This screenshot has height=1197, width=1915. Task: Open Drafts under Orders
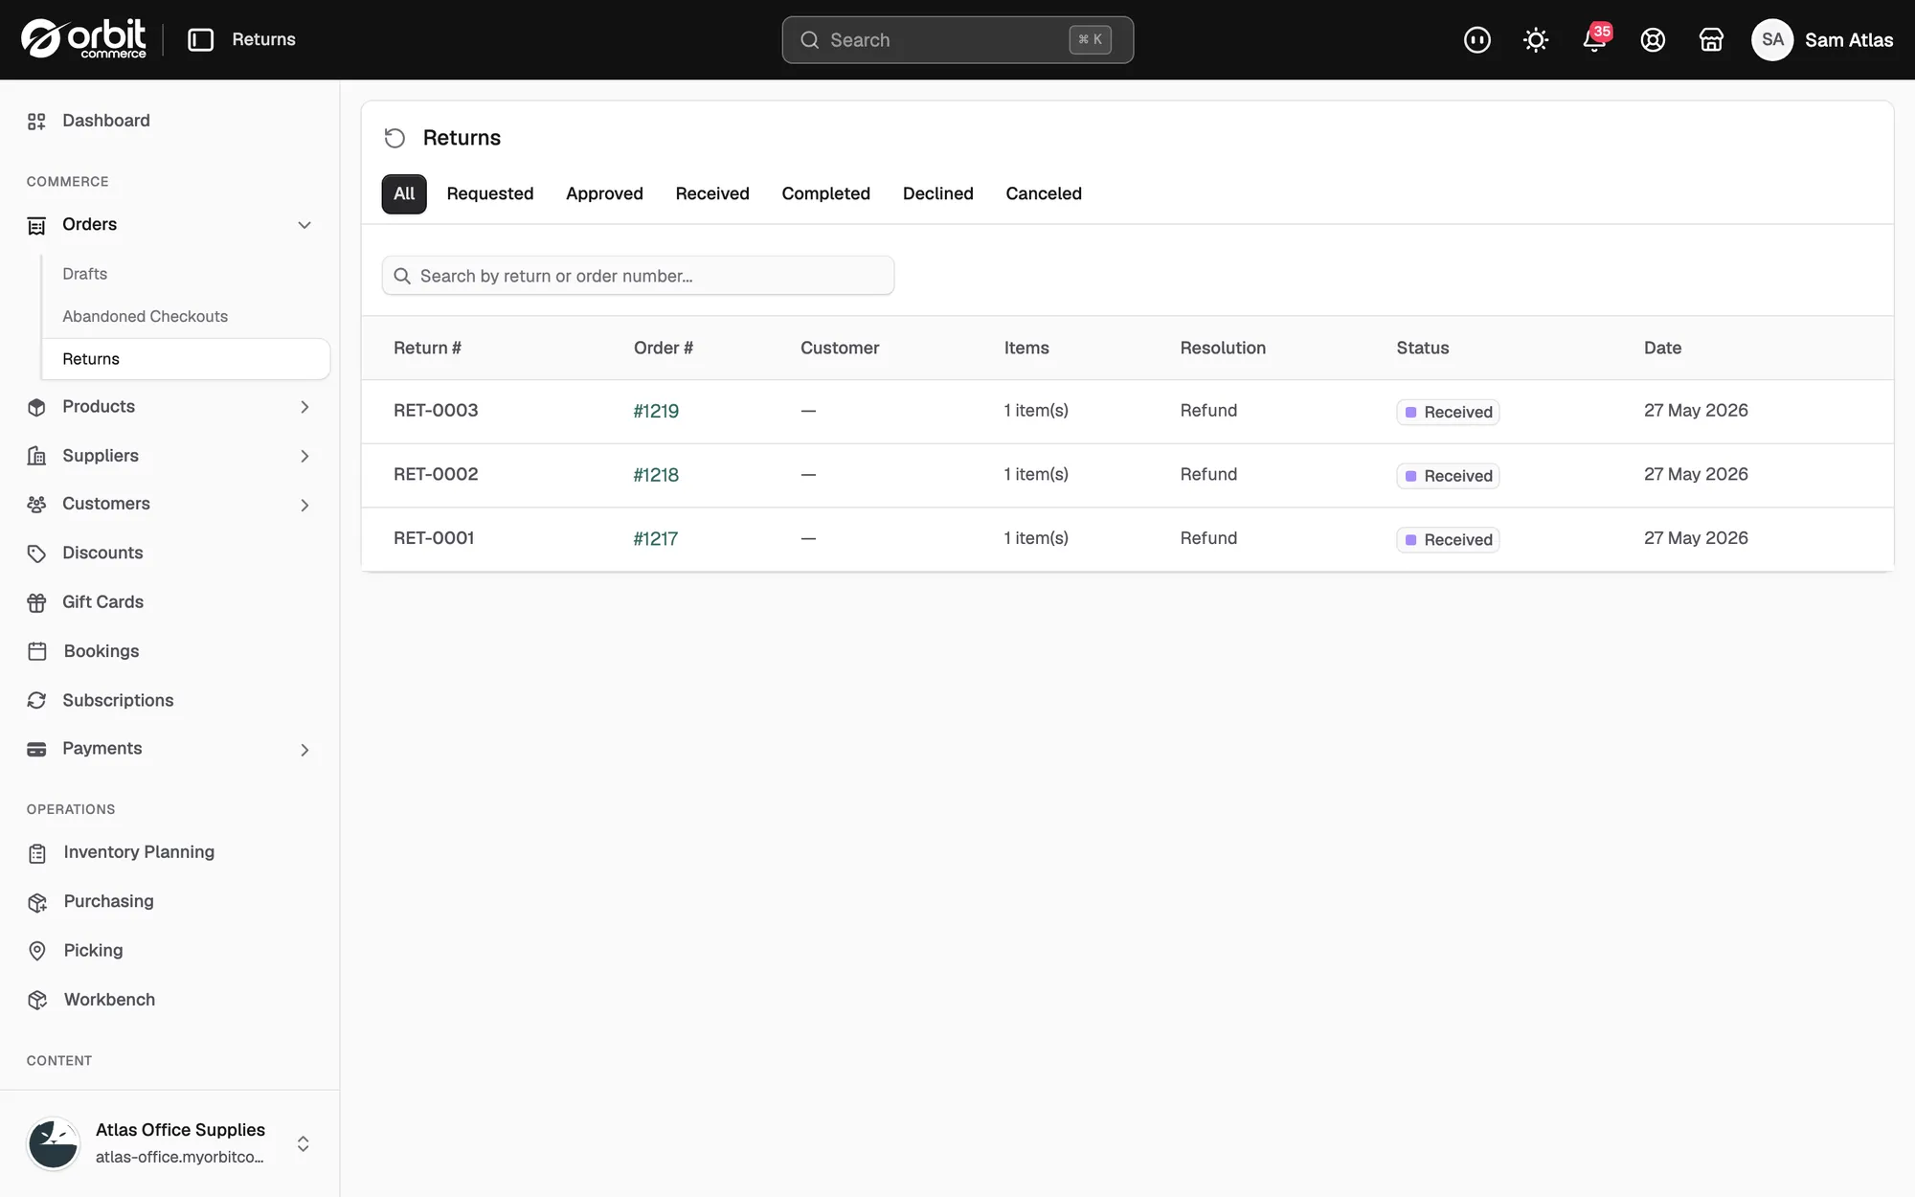pyautogui.click(x=84, y=274)
